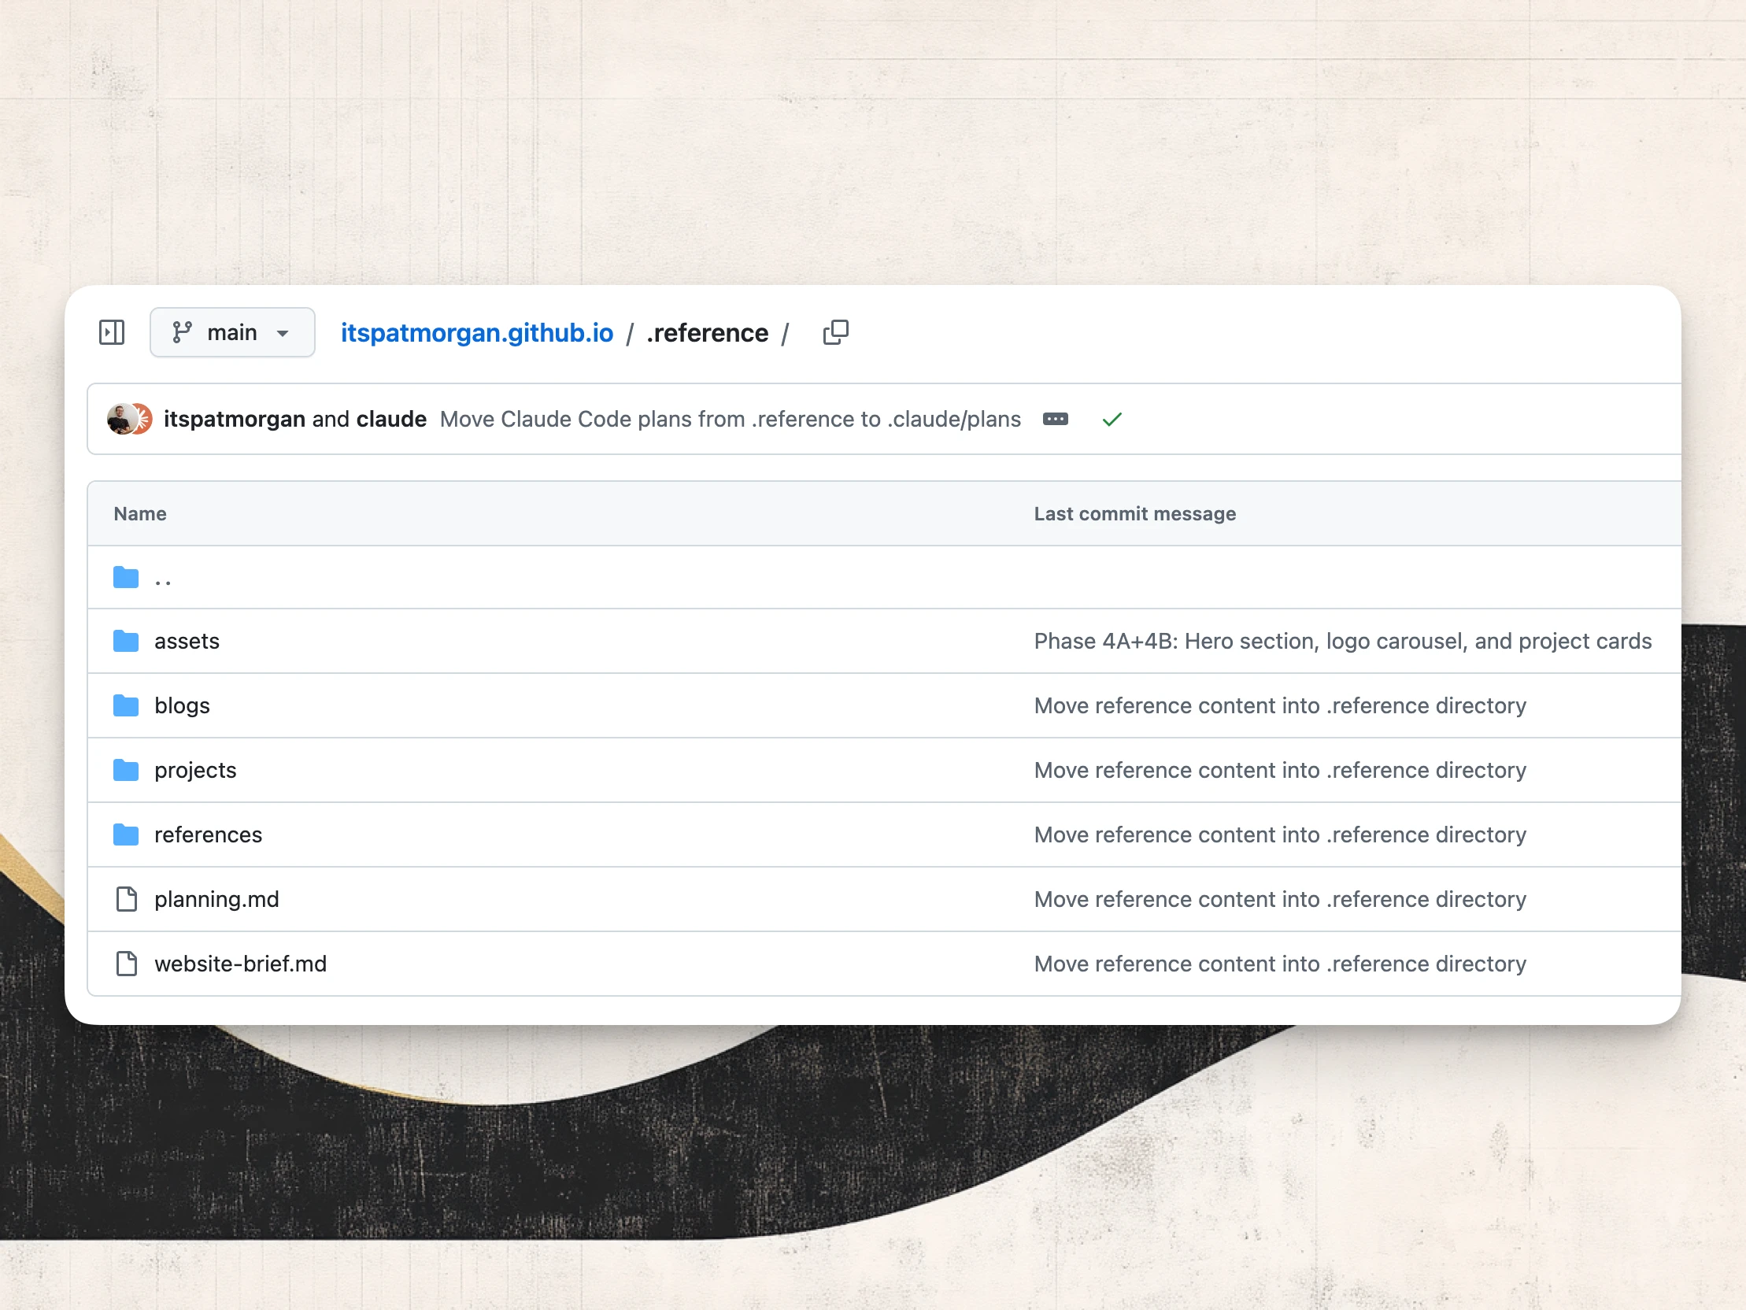Click the git branch icon in main button

pos(183,332)
